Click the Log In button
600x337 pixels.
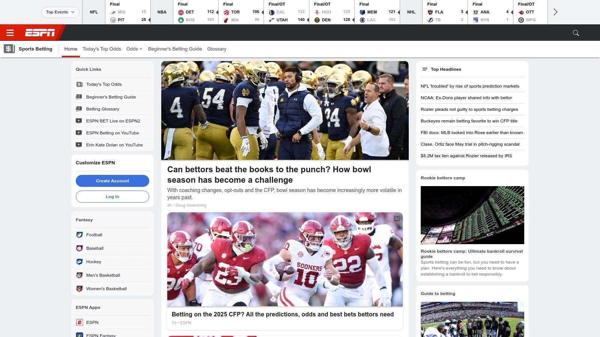112,196
